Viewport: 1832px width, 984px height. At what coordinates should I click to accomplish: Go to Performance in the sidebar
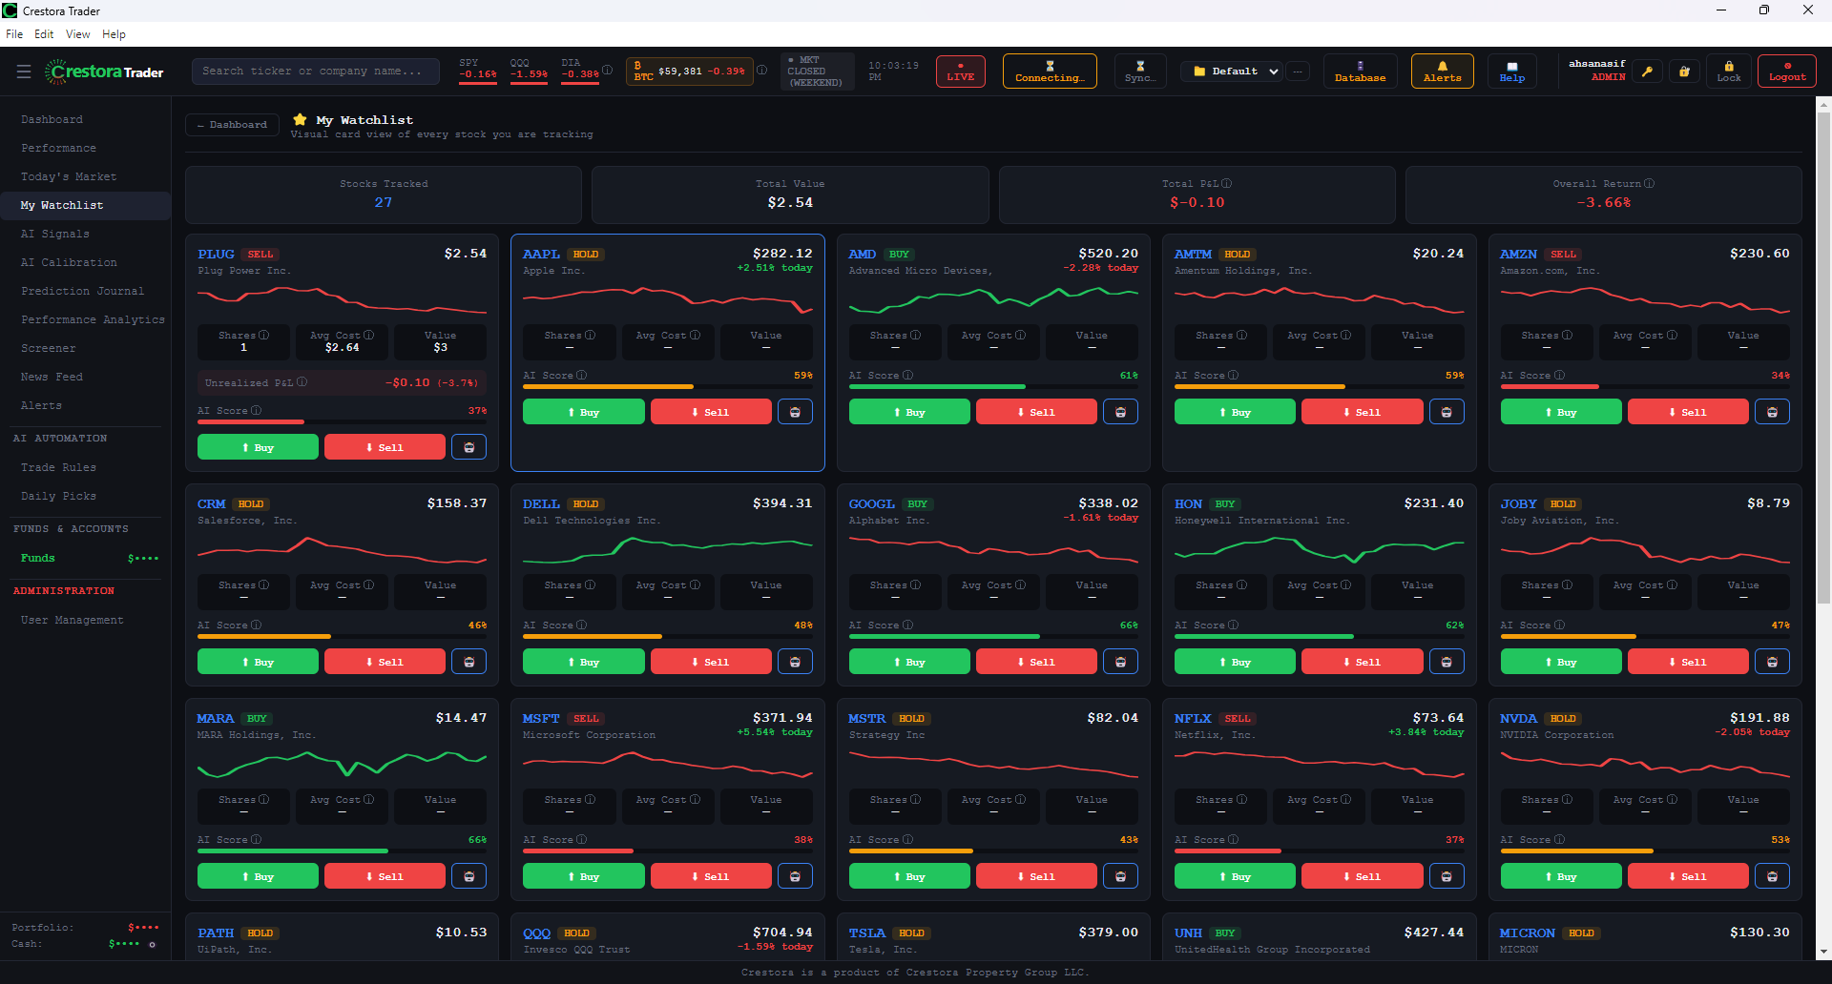pyautogui.click(x=59, y=149)
